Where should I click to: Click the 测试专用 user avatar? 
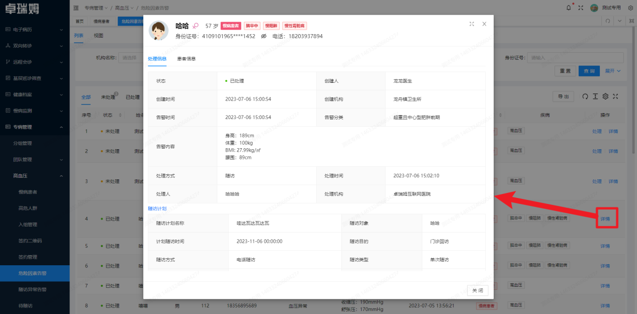coord(594,8)
